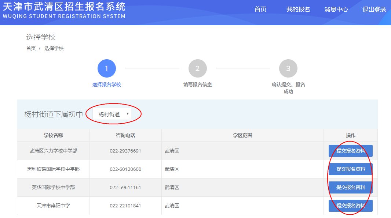Select phone number 022-29376691
Viewport: 391px width, 218px height.
tap(125, 151)
